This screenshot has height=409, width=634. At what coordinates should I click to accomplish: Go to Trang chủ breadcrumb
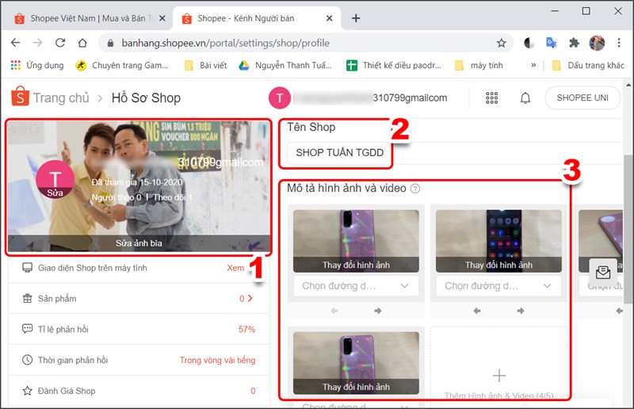click(x=61, y=98)
